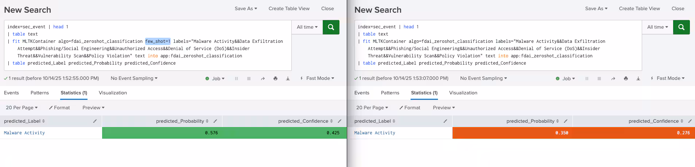Stop the job in the right search panel

point(599,78)
